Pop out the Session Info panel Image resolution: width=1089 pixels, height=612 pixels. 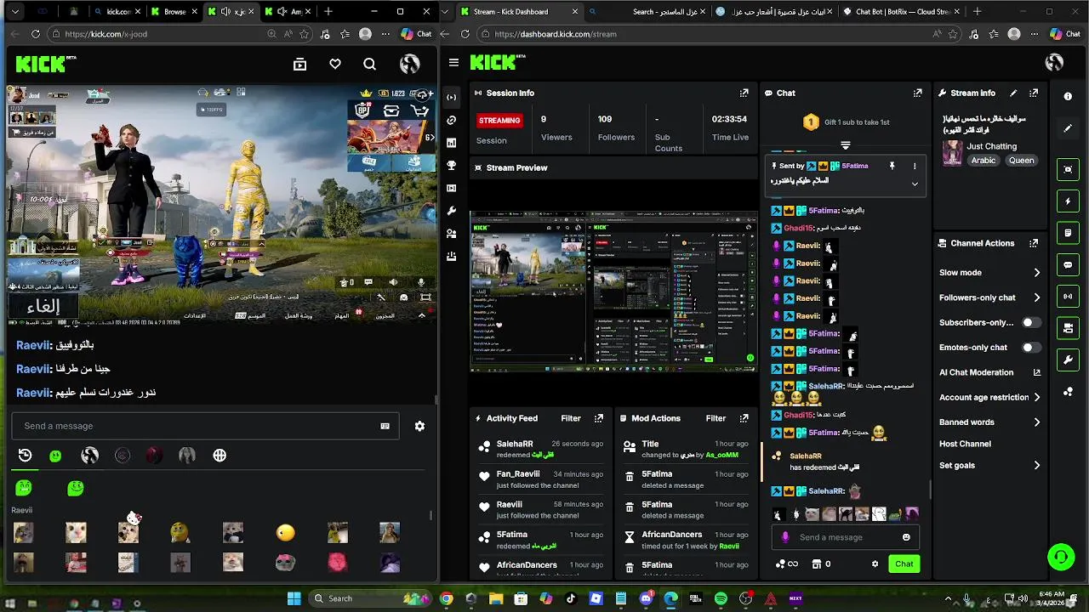[744, 93]
